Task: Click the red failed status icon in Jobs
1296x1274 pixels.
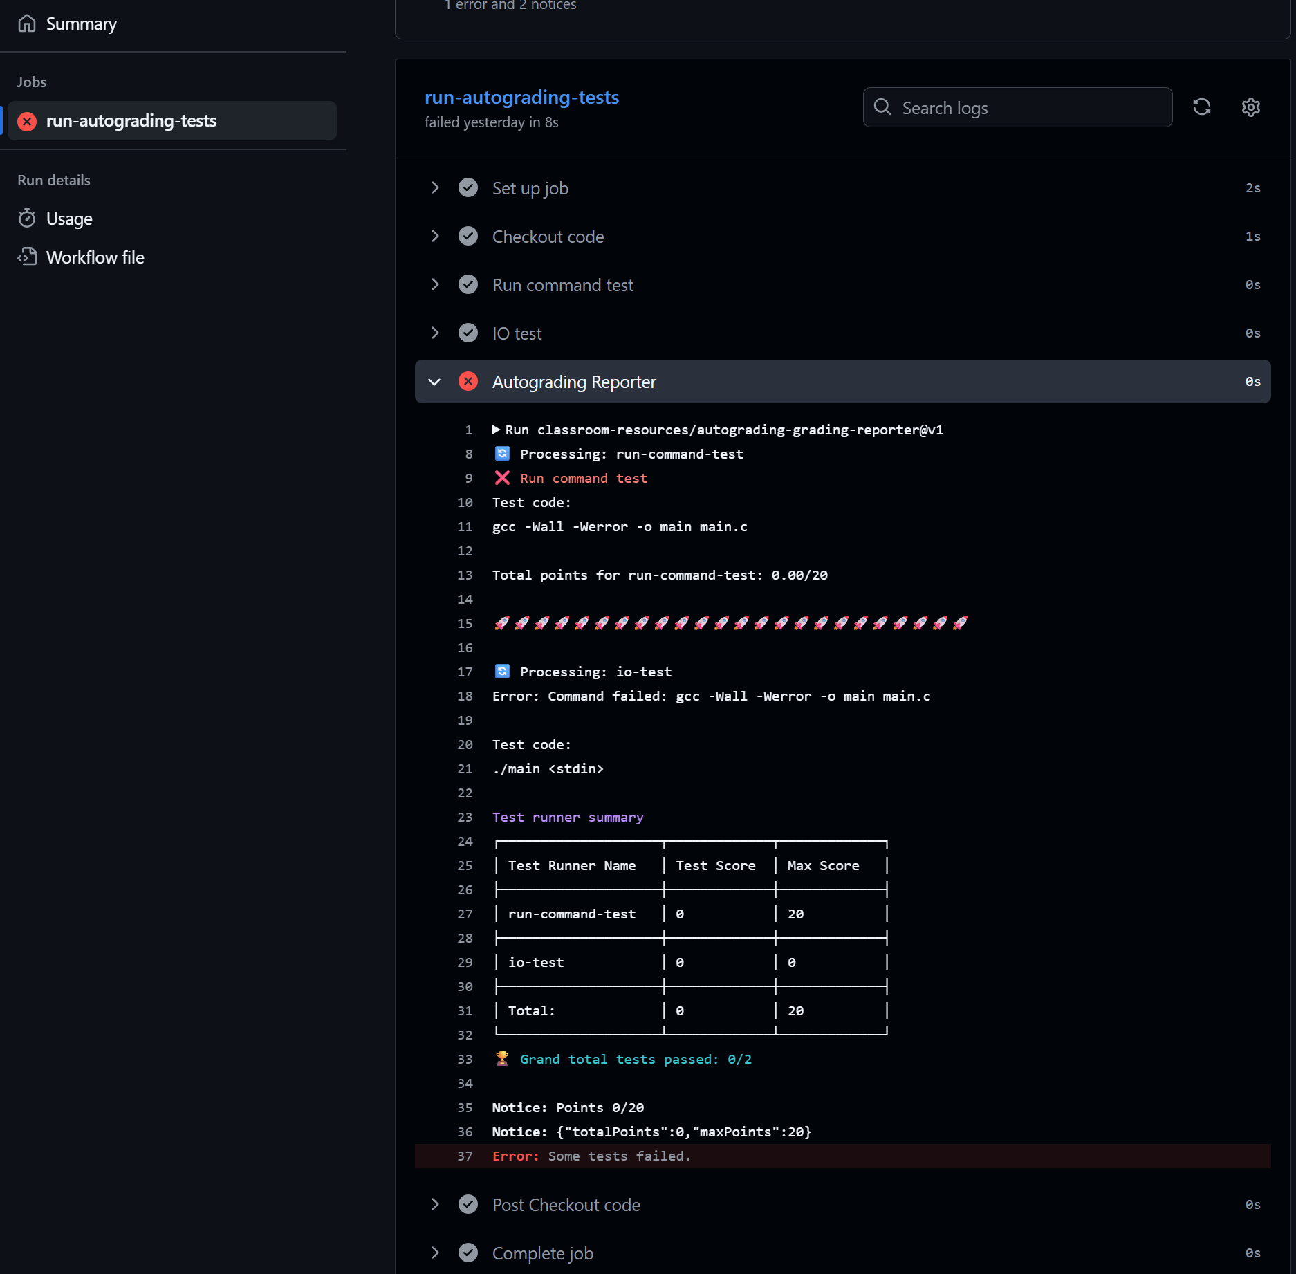Action: tap(27, 121)
